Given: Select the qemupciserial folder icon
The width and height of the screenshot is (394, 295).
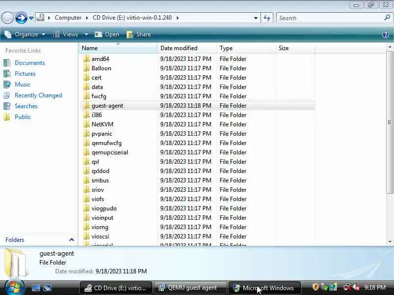Looking at the screenshot, I should click(87, 152).
